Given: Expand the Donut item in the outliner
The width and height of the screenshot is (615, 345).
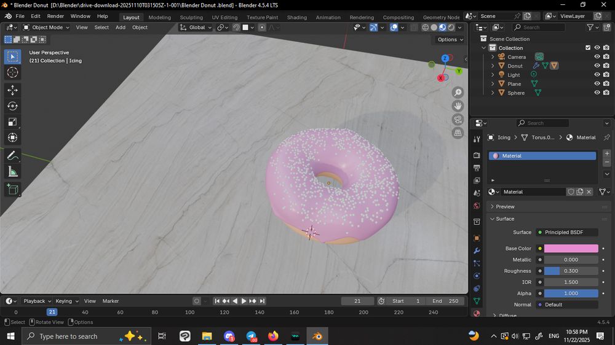Looking at the screenshot, I should click(x=493, y=66).
